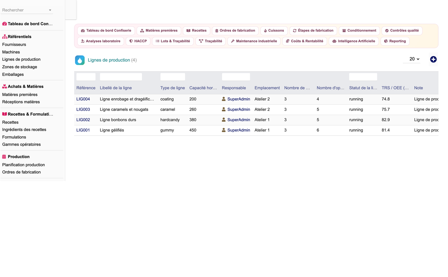Open the Reporting tab
This screenshot has width=448, height=277.
coord(395,41)
